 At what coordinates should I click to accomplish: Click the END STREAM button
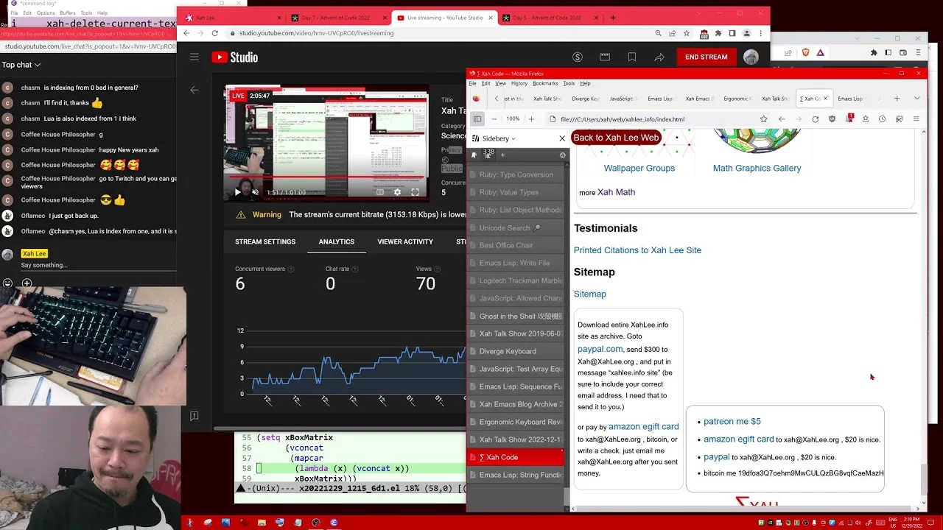click(706, 57)
